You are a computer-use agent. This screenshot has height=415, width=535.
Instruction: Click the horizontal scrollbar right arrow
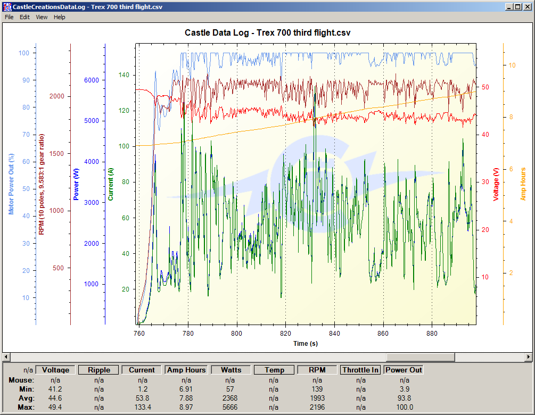pos(528,357)
